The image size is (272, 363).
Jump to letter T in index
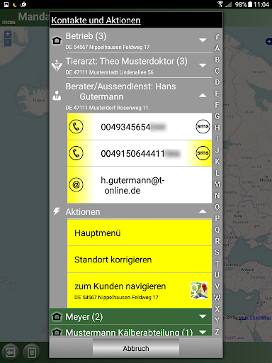pos(217,264)
